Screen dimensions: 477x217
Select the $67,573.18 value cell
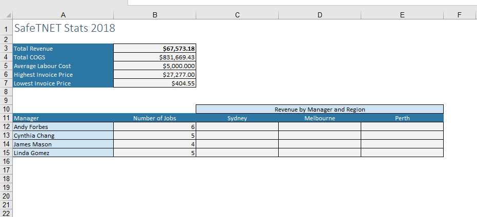click(155, 48)
